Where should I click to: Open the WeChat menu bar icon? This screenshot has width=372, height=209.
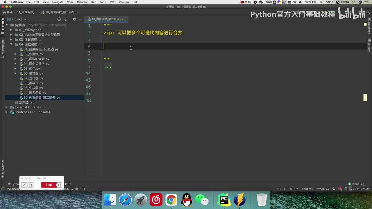coord(261,2)
